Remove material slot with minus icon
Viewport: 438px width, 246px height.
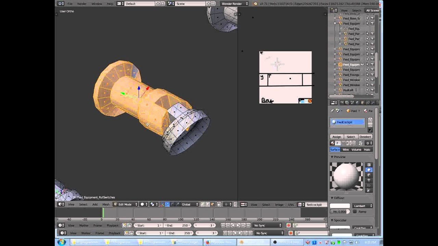pos(370,125)
